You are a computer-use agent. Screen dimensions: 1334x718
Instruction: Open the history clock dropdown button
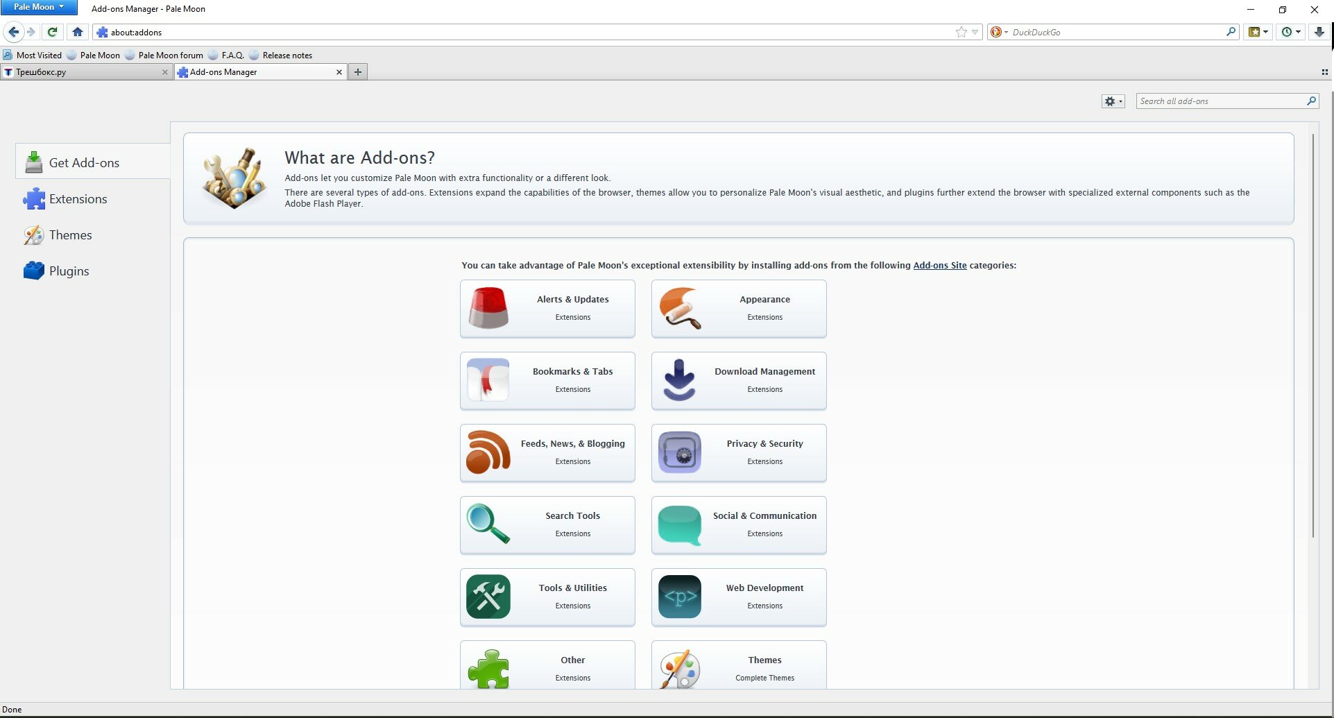coord(1291,32)
